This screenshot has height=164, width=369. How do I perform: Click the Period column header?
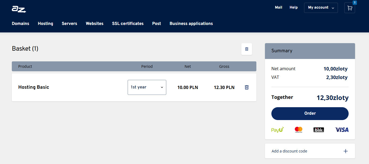pyautogui.click(x=147, y=66)
